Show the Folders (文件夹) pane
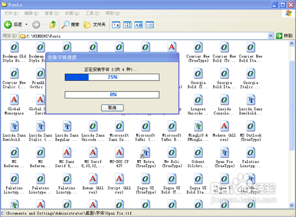296x217 pixels. point(95,25)
